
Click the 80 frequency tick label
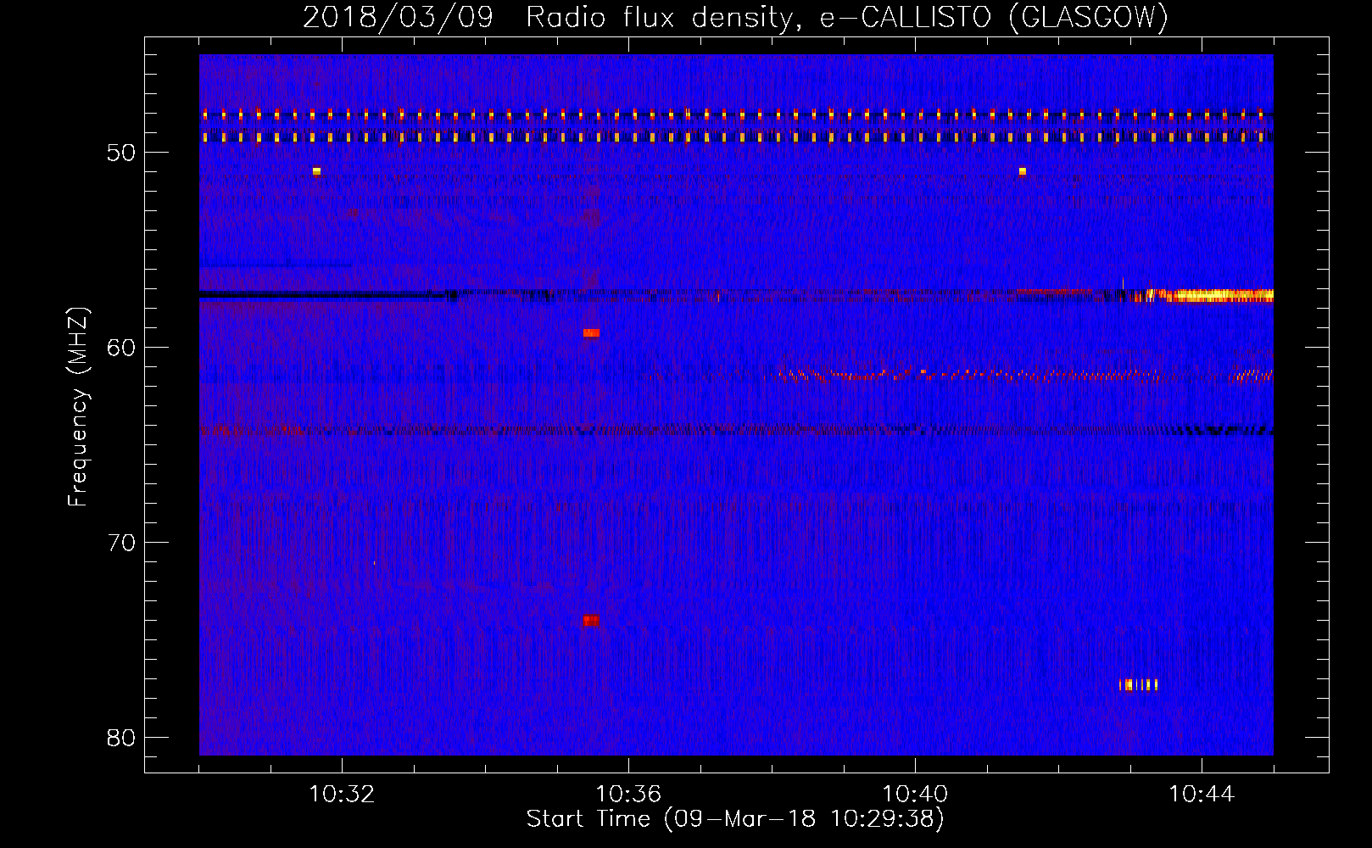coord(121,738)
